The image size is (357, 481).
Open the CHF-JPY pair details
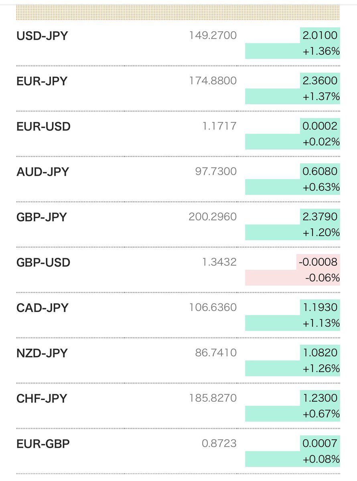coord(42,398)
